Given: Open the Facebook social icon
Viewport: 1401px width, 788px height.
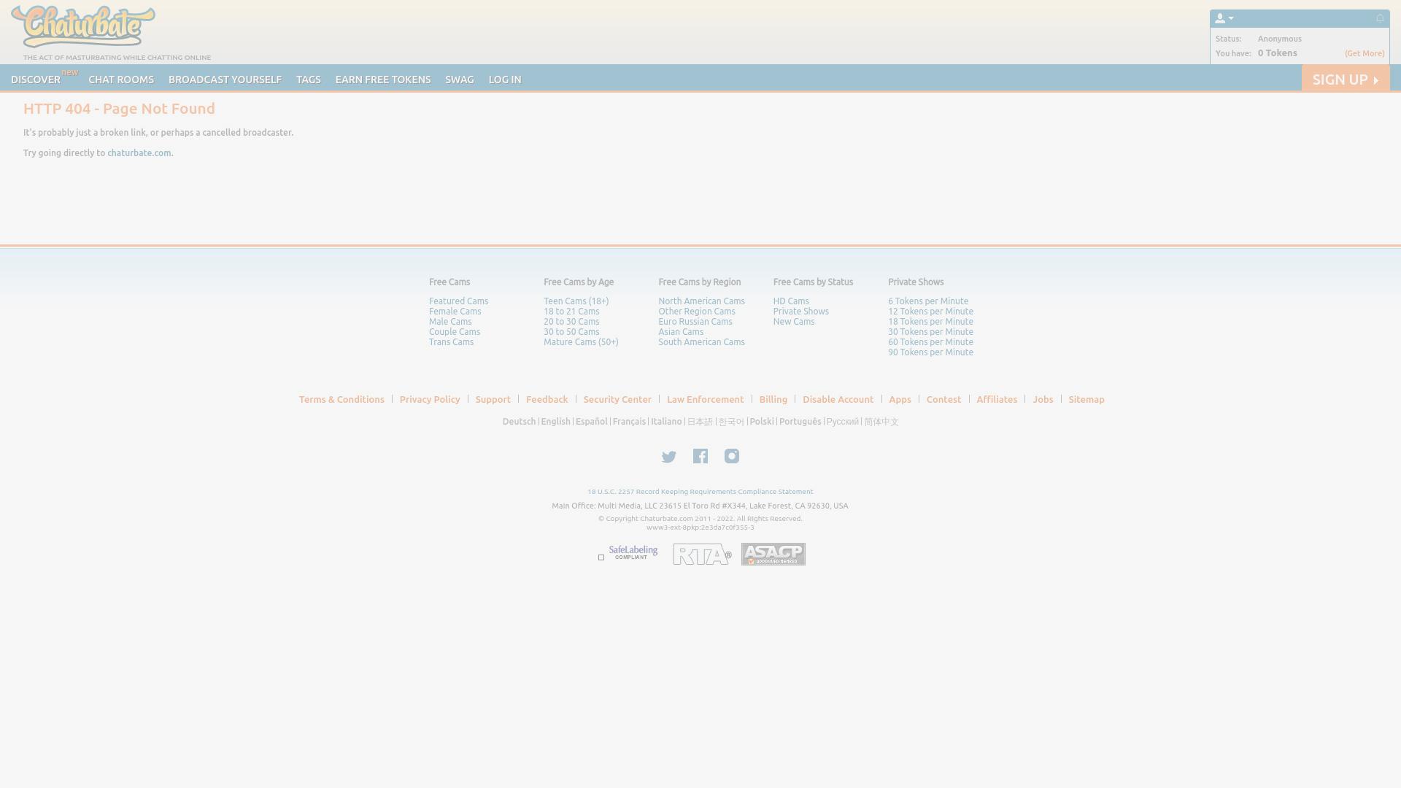Looking at the screenshot, I should (x=700, y=456).
